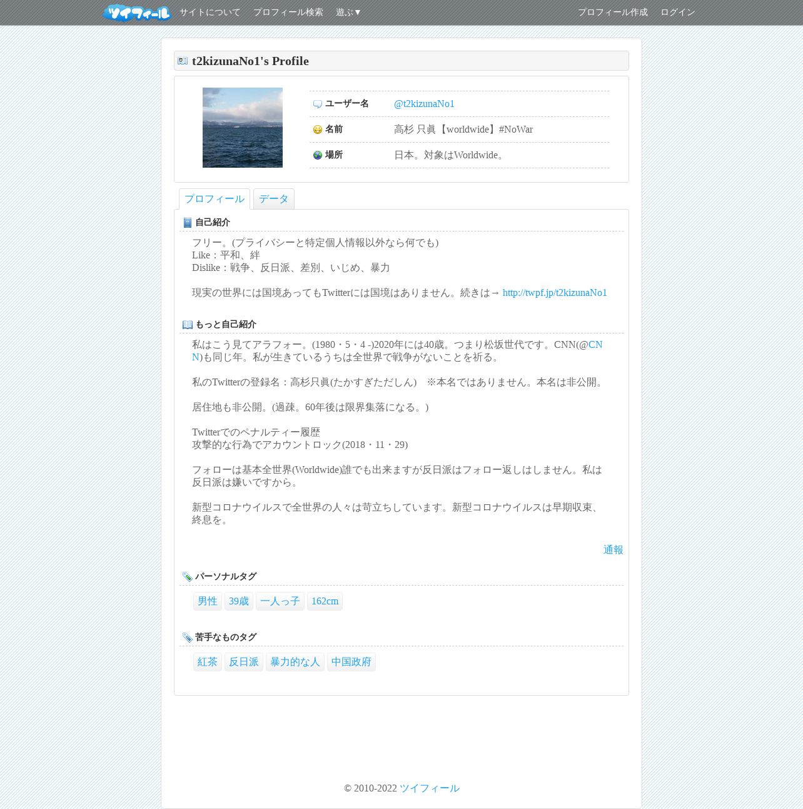
Task: Select the 男性 personal tag
Action: tap(208, 601)
